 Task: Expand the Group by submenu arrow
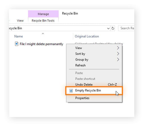coord(118,59)
